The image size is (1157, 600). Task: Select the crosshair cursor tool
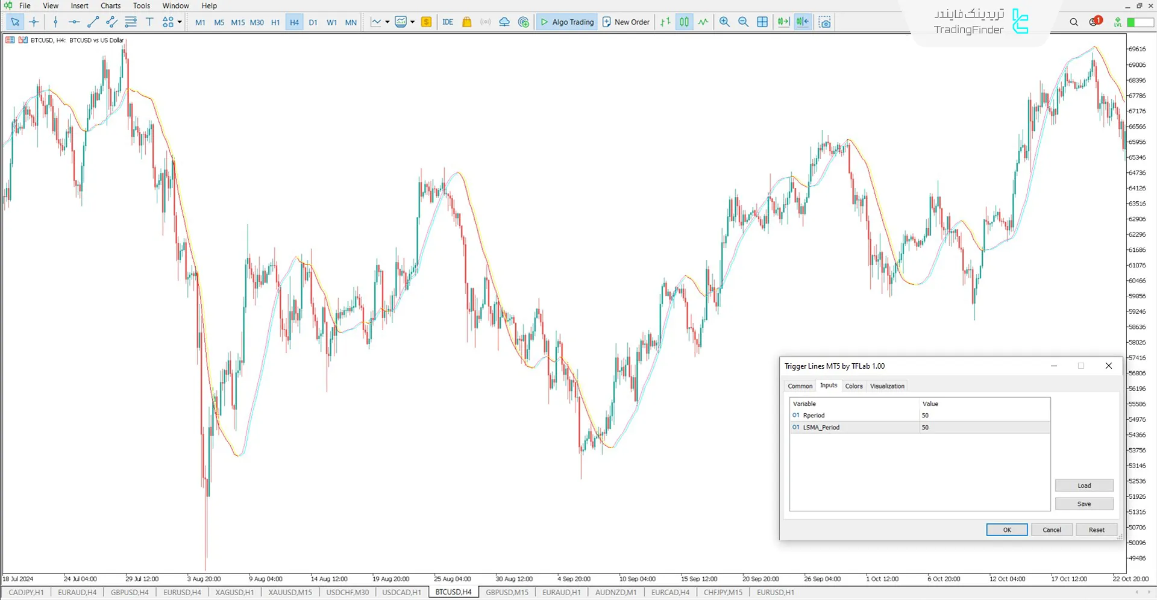click(x=34, y=22)
